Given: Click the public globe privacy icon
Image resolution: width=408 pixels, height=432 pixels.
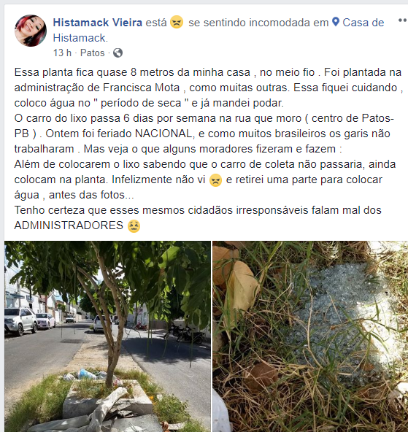Looking at the screenshot, I should tap(118, 53).
